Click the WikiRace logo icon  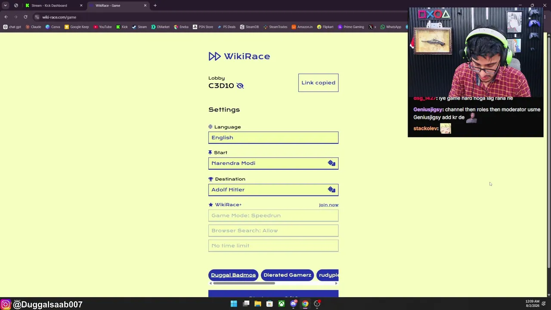(x=214, y=56)
